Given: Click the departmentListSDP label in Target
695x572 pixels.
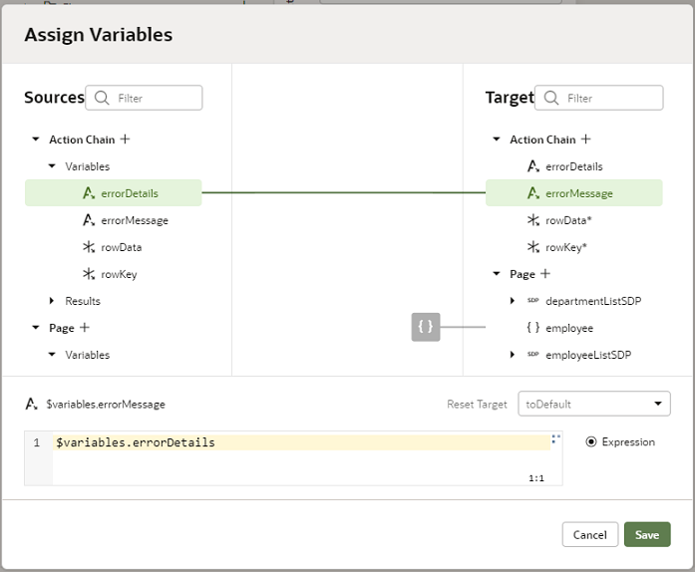Looking at the screenshot, I should click(x=593, y=301).
